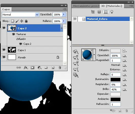
Task: Click the Iluminación color swatch
Action: [x=116, y=79]
